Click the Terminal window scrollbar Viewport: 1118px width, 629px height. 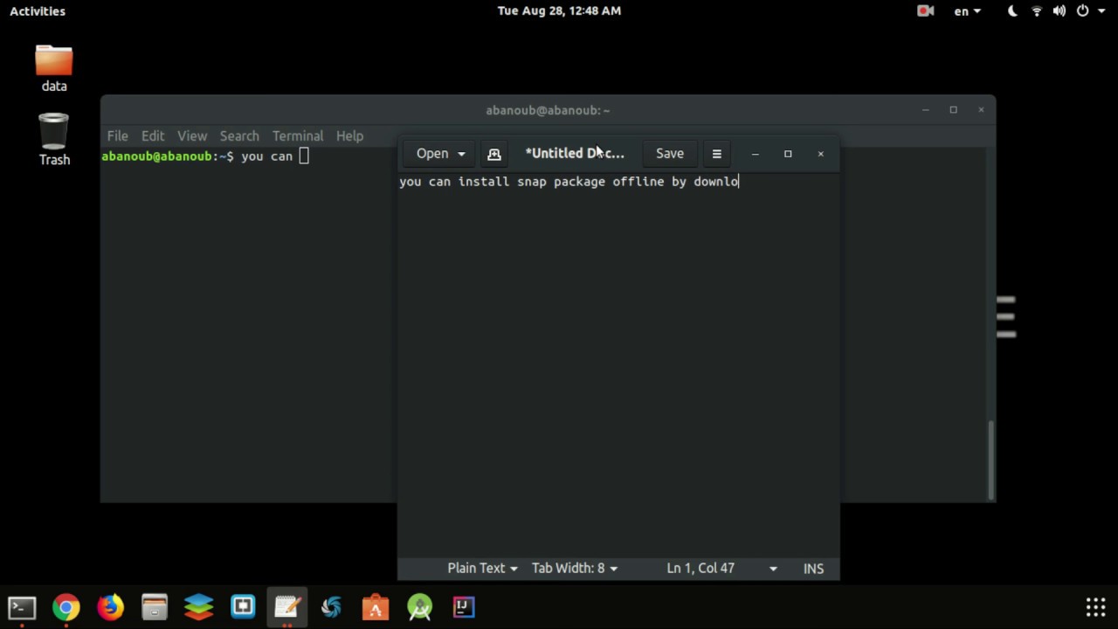pos(990,460)
